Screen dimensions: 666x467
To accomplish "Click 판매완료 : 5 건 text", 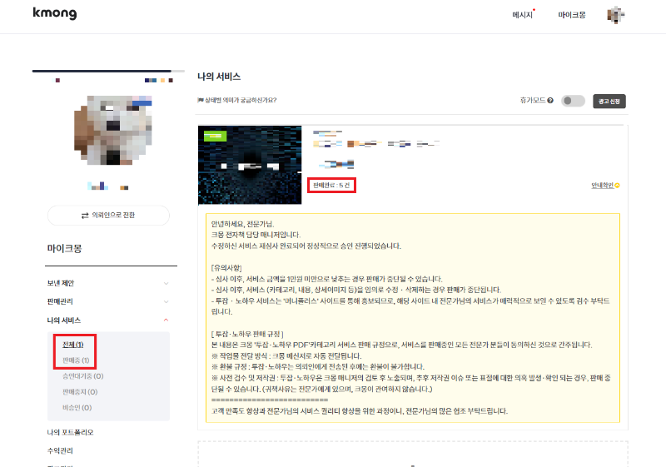I will tap(331, 185).
